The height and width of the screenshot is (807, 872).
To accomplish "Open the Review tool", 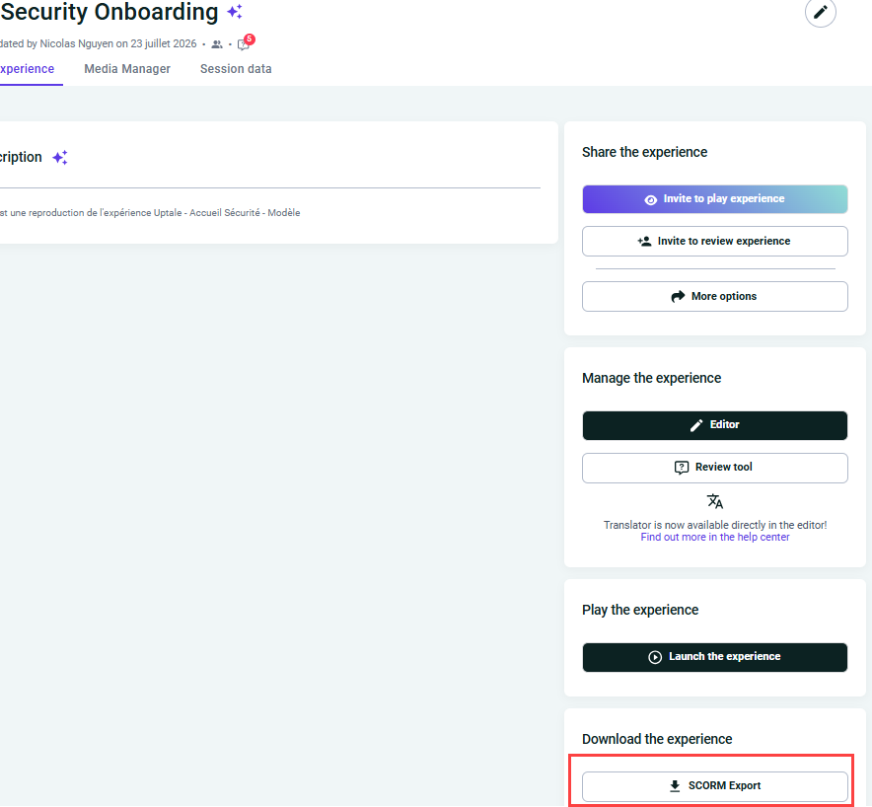I will [714, 468].
